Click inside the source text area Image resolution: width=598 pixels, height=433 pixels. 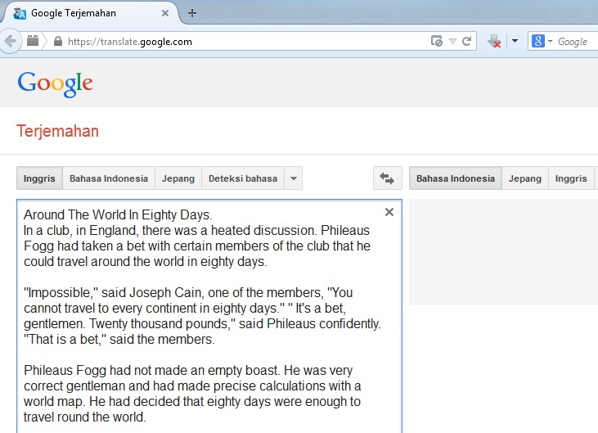tap(209, 316)
